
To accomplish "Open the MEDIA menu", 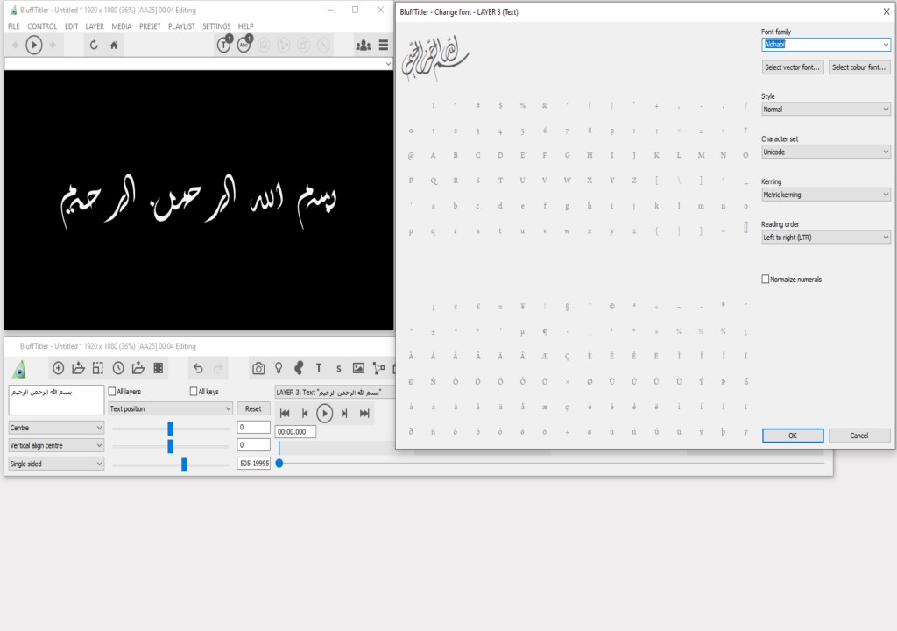I will 121,26.
